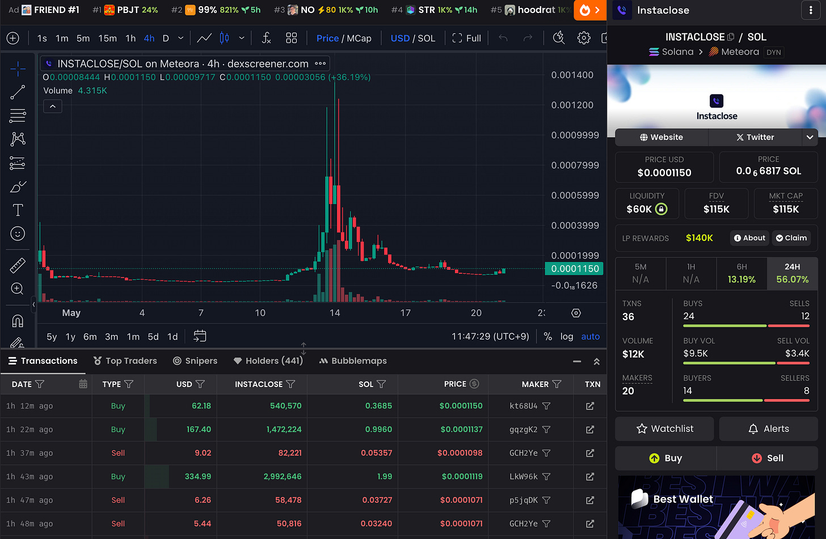Select the trend line drawing tool
This screenshot has width=826, height=539.
coord(18,92)
